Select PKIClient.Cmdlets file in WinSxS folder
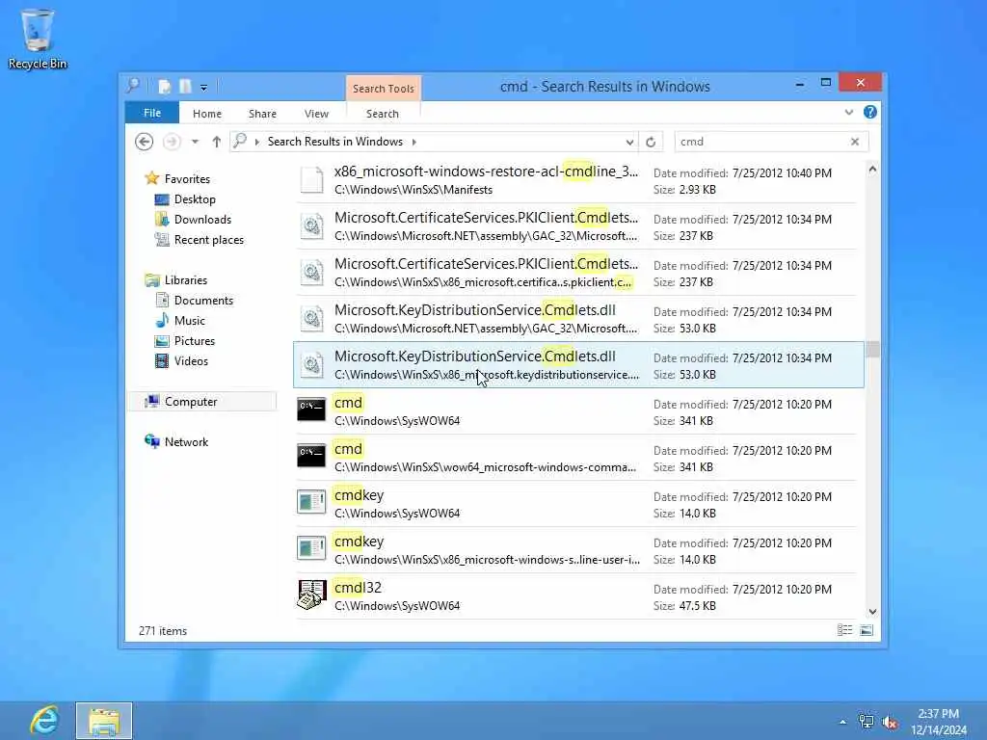Image resolution: width=987 pixels, height=740 pixels. coord(578,273)
